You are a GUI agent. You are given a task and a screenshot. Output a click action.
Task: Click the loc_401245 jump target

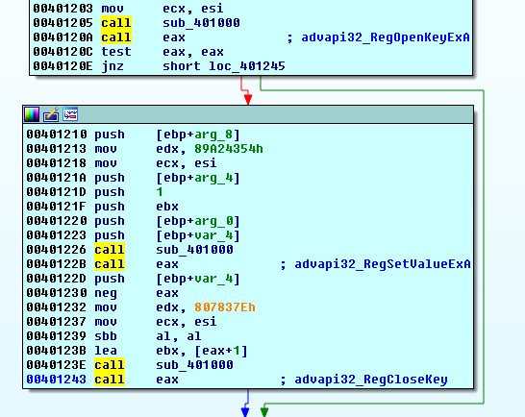(x=247, y=66)
